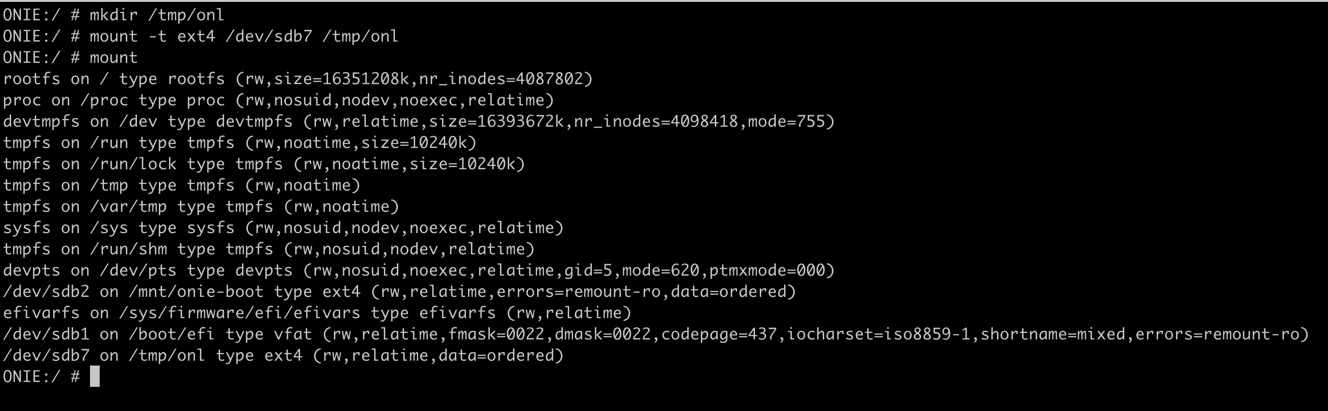This screenshot has width=1328, height=411.
Task: Click the terminal cursor block at the prompt
Action: tap(95, 377)
